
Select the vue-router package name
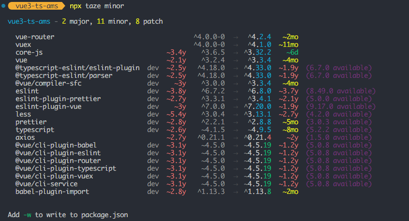pos(35,37)
